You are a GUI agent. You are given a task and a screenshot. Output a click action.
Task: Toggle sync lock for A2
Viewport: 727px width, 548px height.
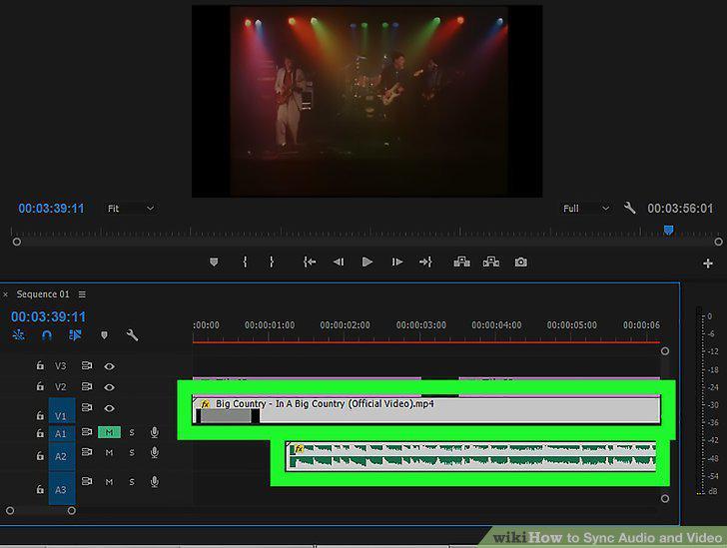tap(87, 451)
